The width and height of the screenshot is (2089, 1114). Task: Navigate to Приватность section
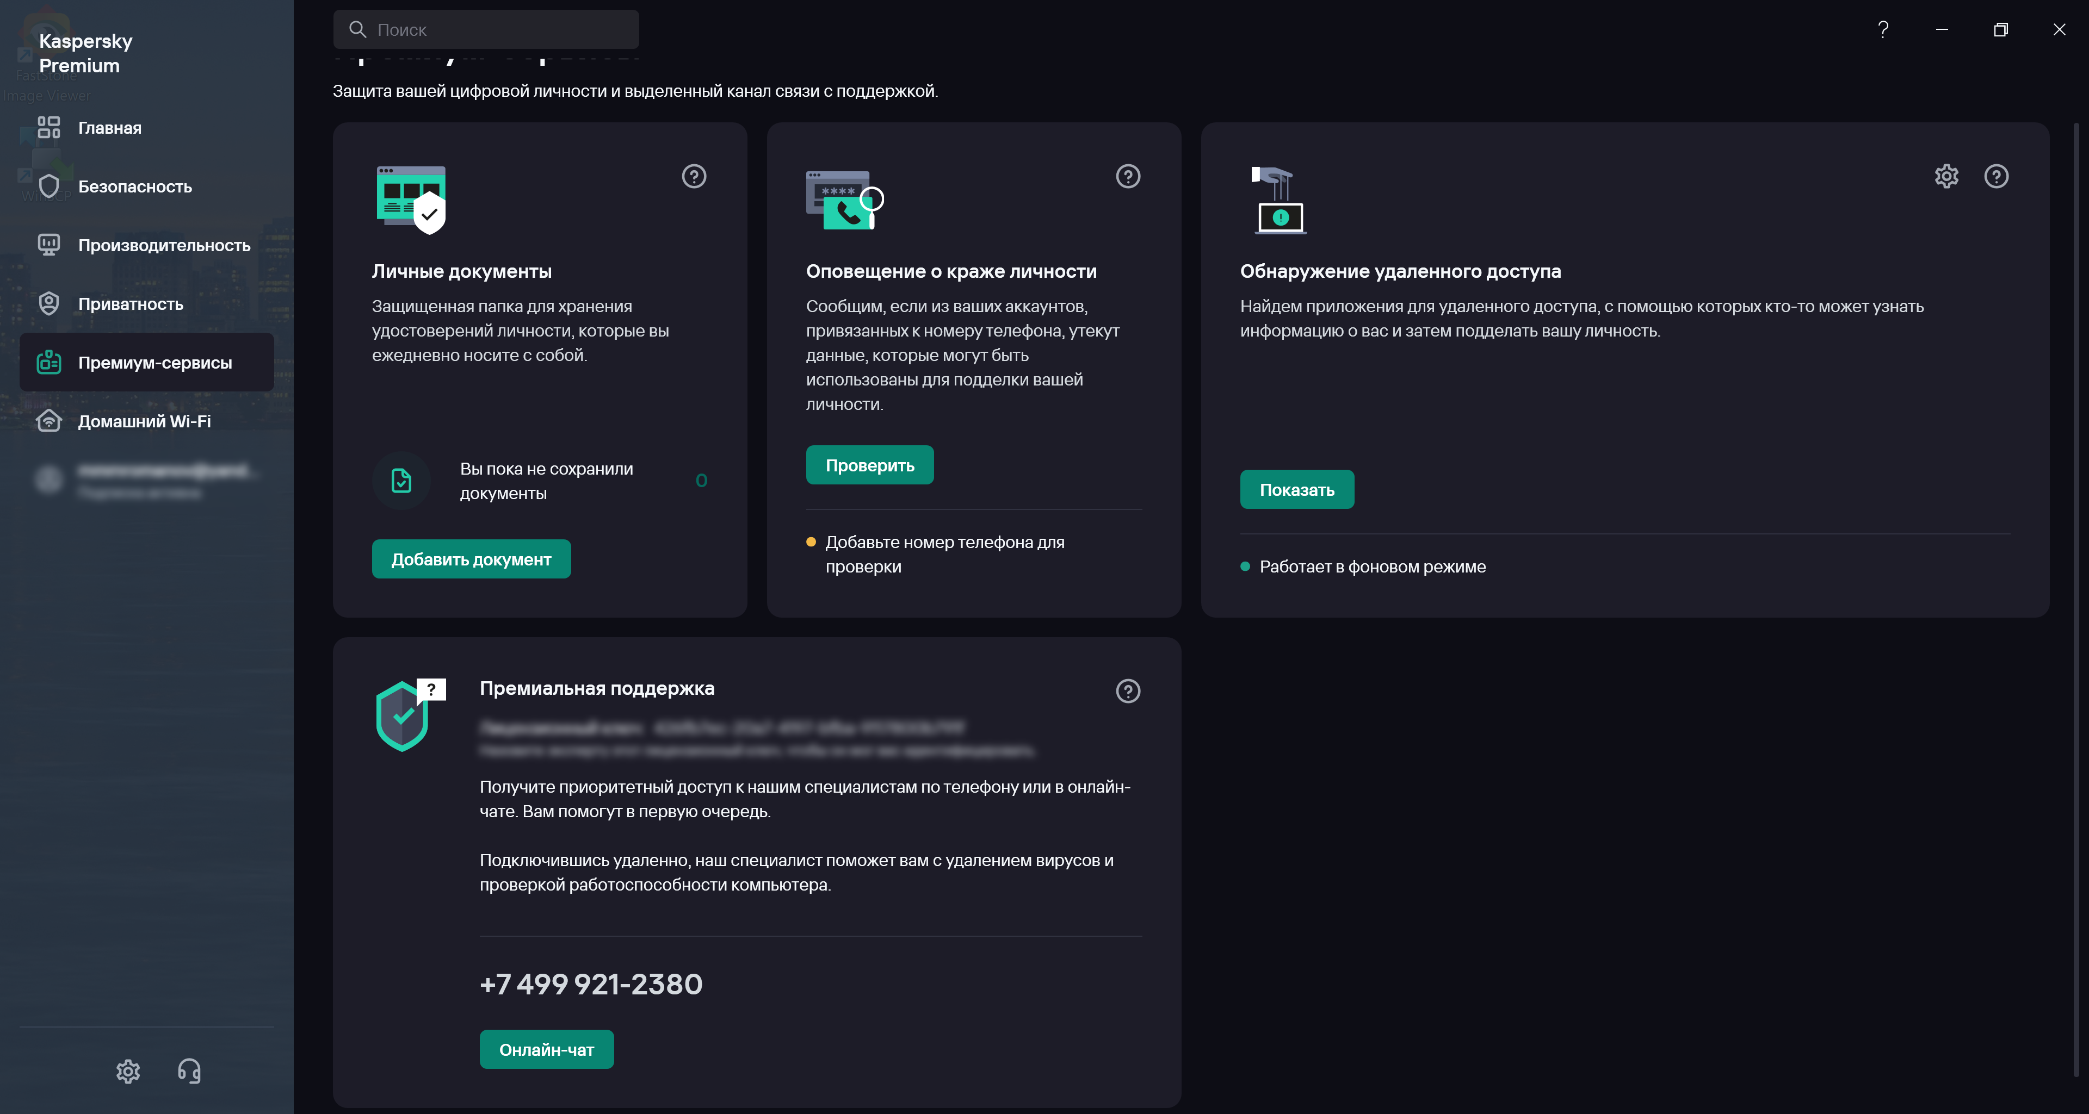click(131, 304)
